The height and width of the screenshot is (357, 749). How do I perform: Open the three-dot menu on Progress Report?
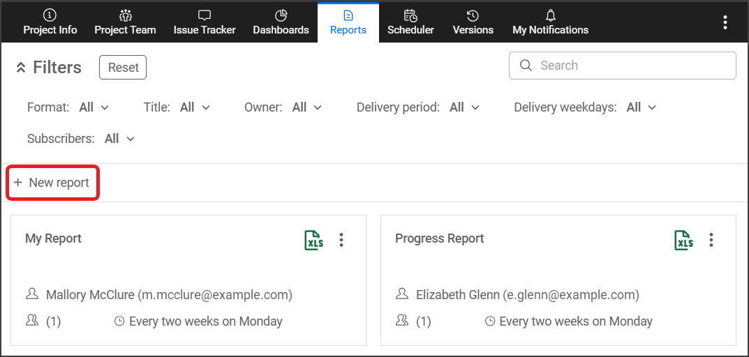[x=711, y=240]
